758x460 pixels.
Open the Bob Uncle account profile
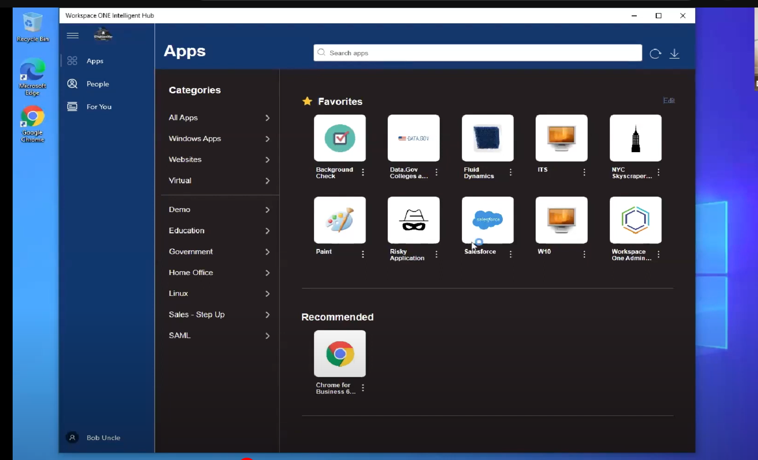click(x=103, y=437)
